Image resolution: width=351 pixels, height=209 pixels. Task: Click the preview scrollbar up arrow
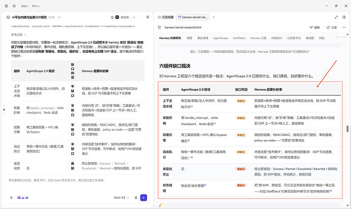[347, 34]
